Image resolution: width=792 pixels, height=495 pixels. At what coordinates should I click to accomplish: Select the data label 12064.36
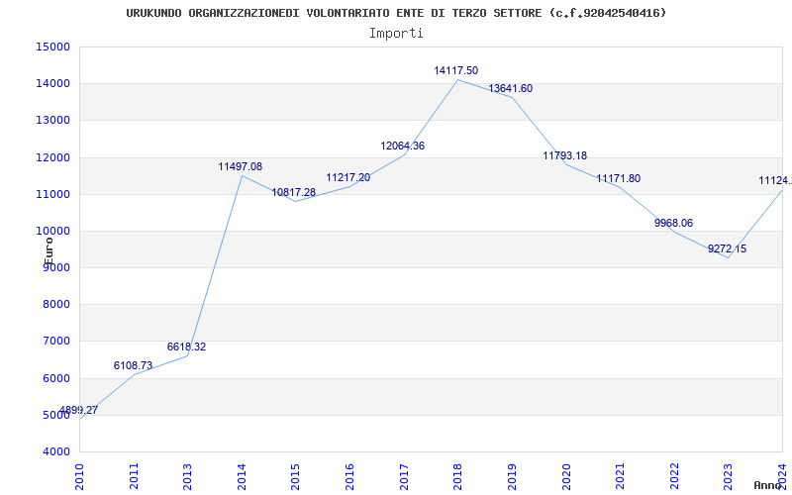403,146
